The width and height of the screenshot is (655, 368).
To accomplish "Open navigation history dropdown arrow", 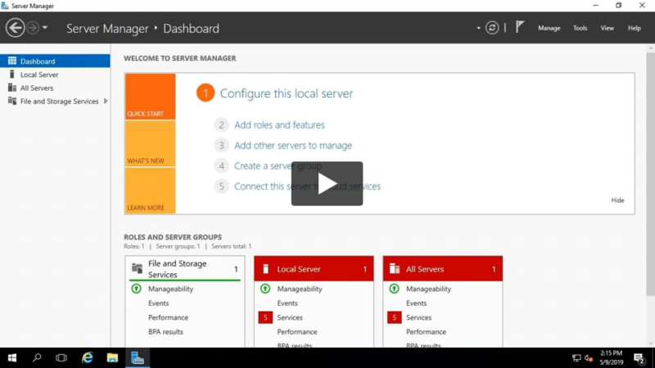I will coord(45,28).
